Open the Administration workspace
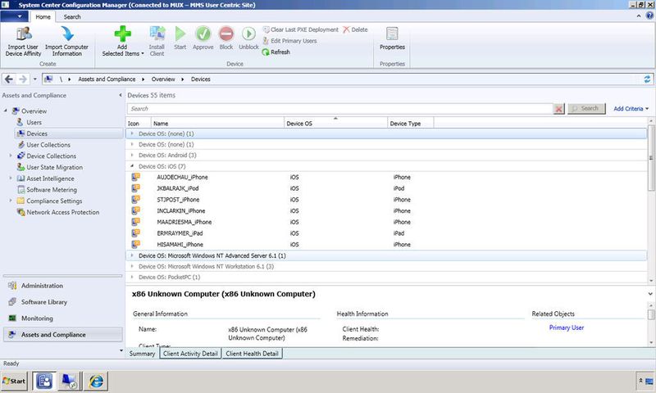656x393 pixels. pos(63,286)
